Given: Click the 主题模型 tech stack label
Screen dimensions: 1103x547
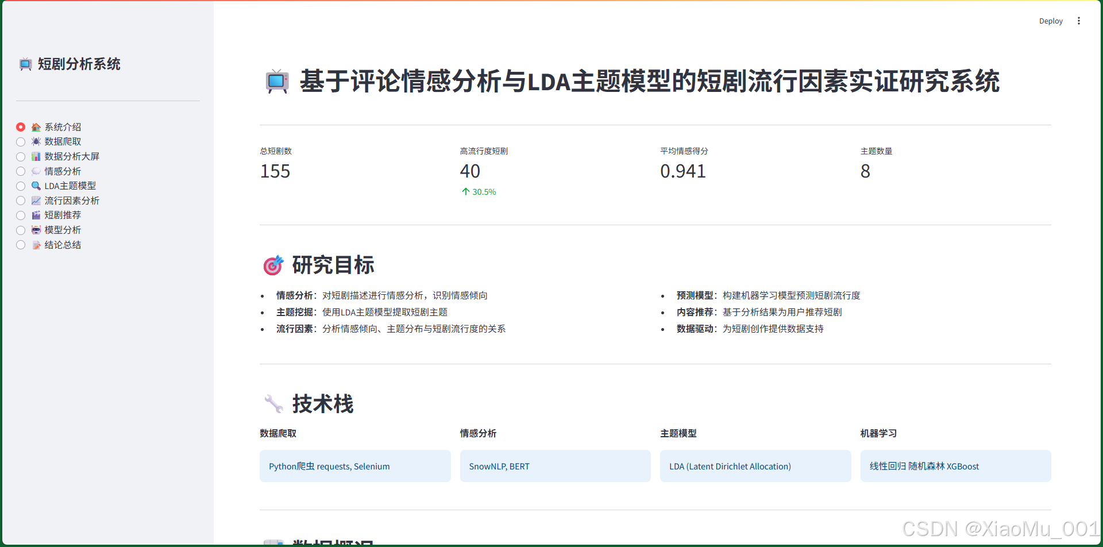Looking at the screenshot, I should pyautogui.click(x=678, y=433).
